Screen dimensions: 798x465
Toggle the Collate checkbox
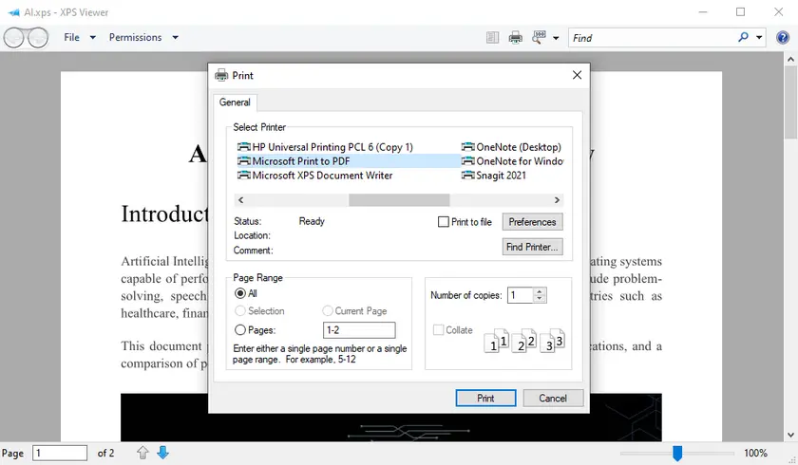pyautogui.click(x=438, y=330)
